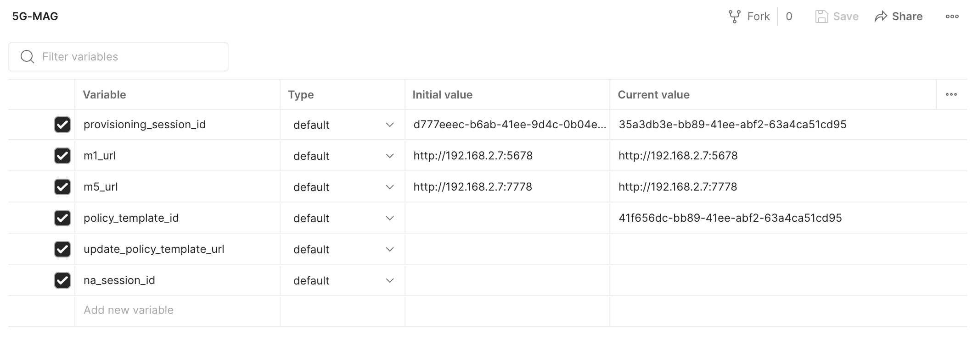Click the Current value column header

(x=653, y=95)
